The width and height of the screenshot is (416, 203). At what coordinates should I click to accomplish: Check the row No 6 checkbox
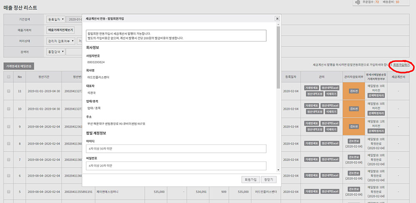point(9,176)
